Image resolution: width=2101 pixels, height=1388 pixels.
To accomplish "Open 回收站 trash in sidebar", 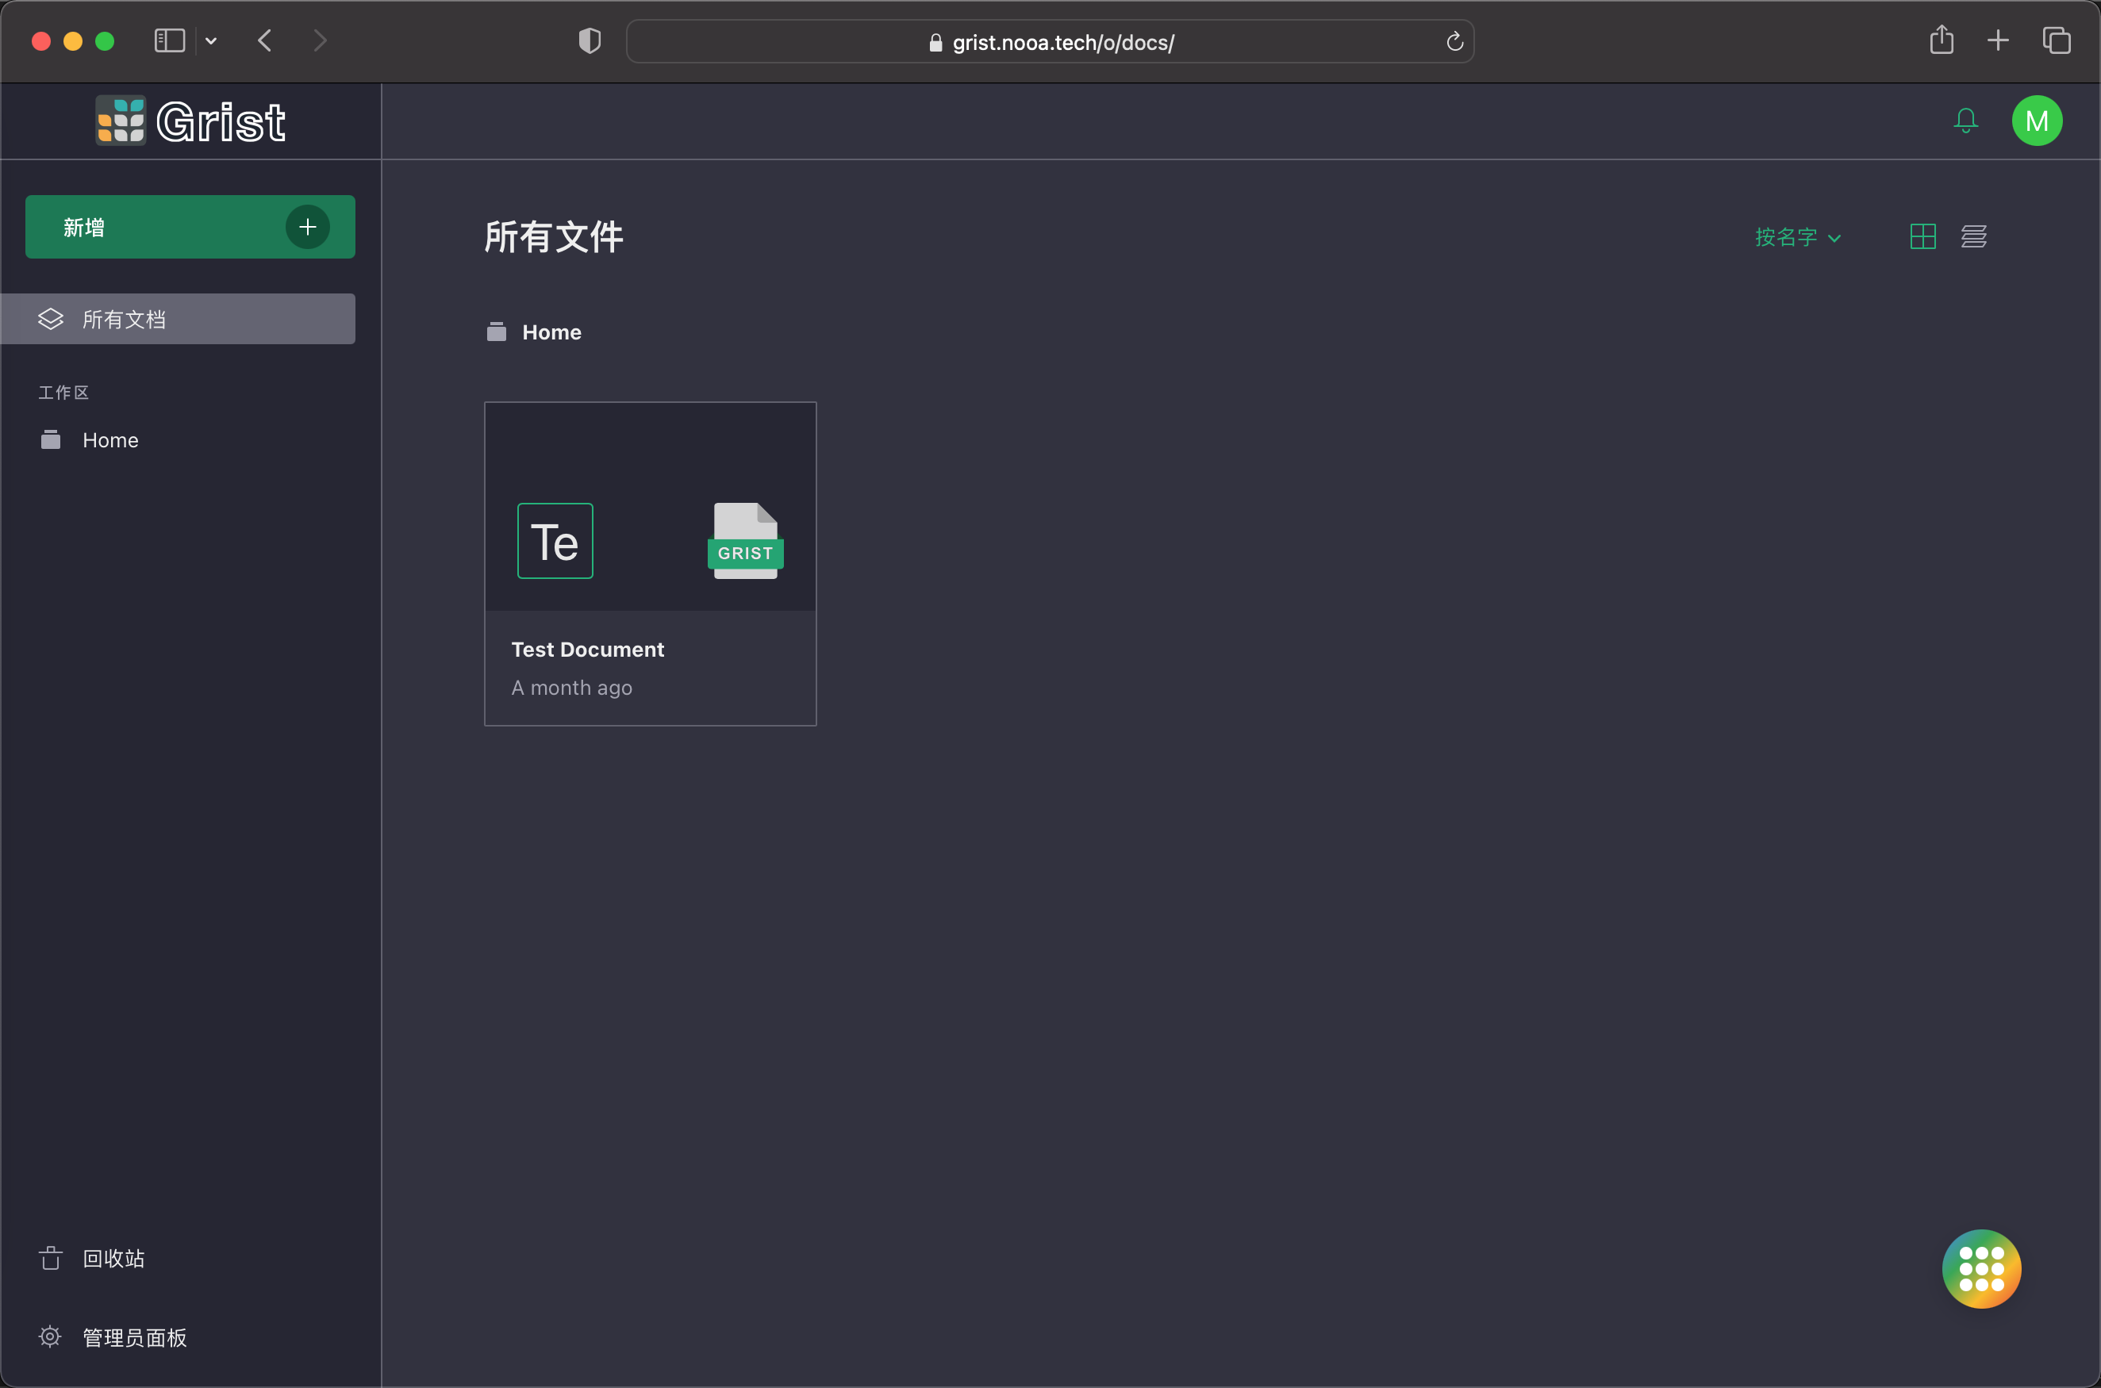I will pyautogui.click(x=113, y=1258).
